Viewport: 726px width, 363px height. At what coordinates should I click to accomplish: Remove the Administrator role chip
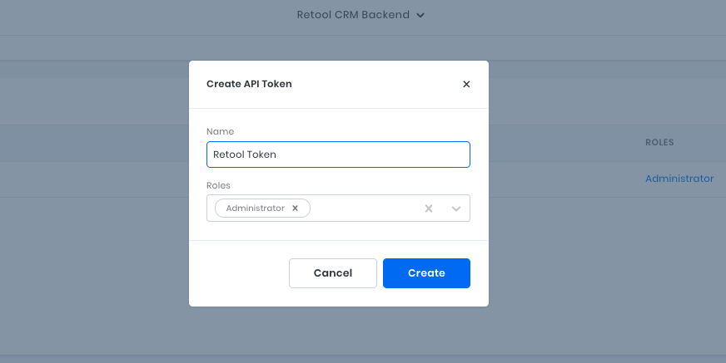pyautogui.click(x=295, y=208)
